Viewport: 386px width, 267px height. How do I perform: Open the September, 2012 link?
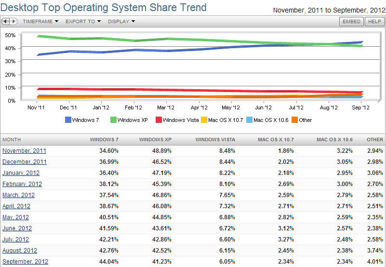(26, 262)
